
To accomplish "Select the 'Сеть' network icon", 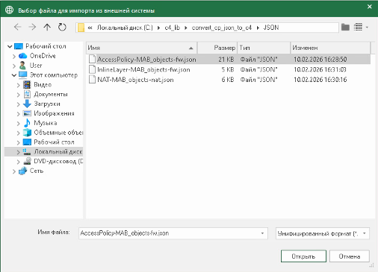I will [x=23, y=171].
